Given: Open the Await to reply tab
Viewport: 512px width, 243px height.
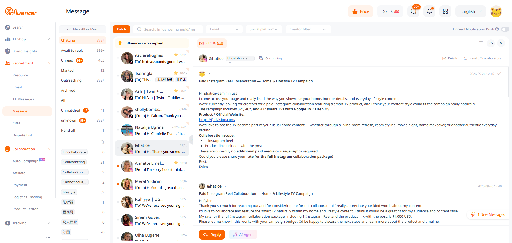Looking at the screenshot, I should 82,50.
